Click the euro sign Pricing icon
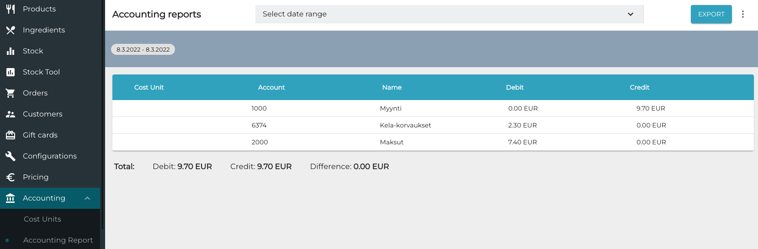The image size is (758, 249). [x=11, y=177]
